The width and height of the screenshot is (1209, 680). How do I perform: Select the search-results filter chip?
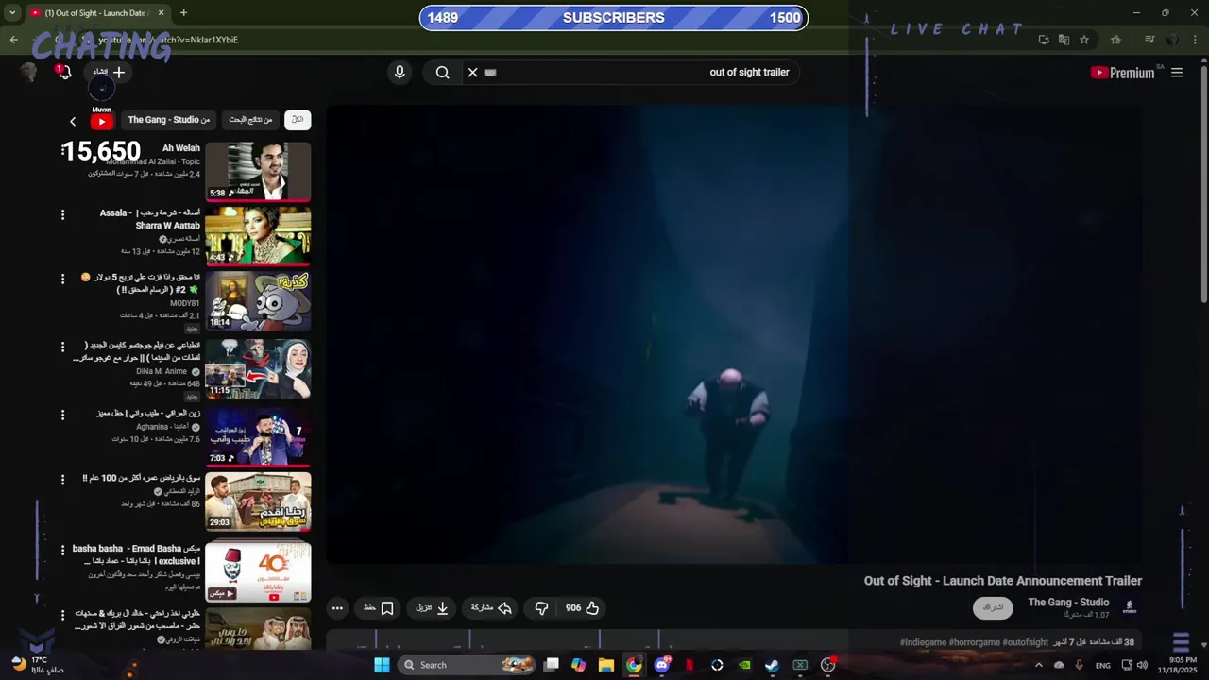(x=250, y=120)
